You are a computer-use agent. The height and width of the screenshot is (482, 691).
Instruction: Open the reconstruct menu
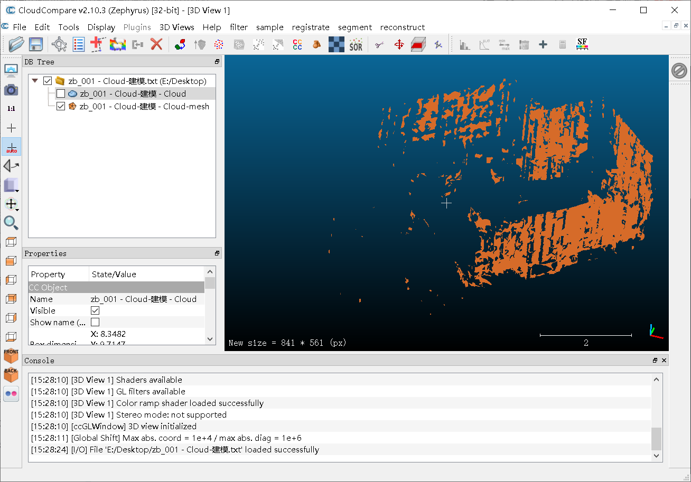[403, 27]
